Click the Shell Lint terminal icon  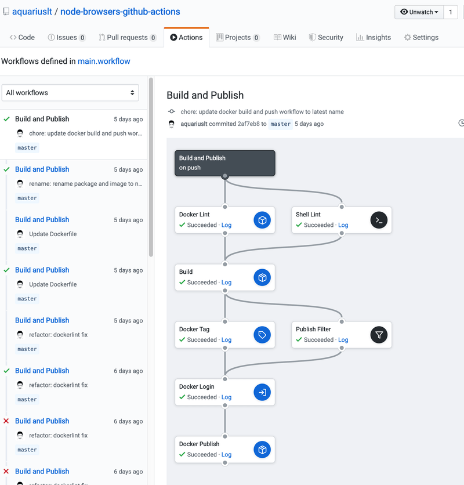coord(379,220)
